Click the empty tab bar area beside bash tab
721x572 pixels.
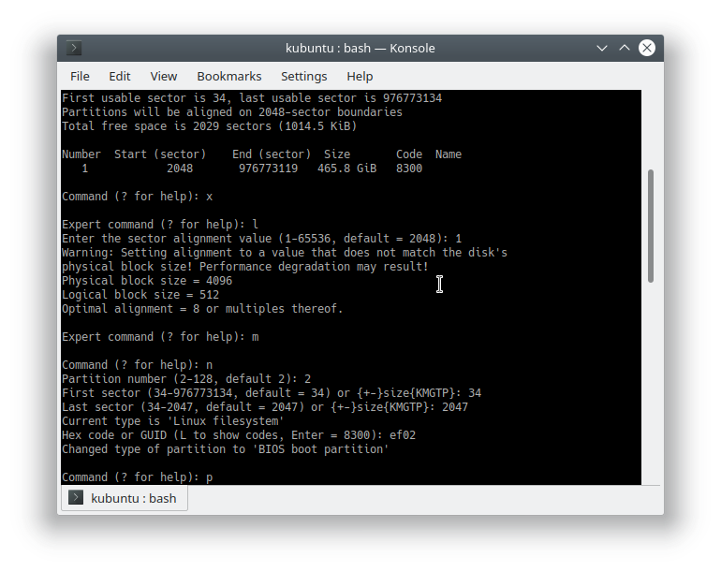coord(421,498)
